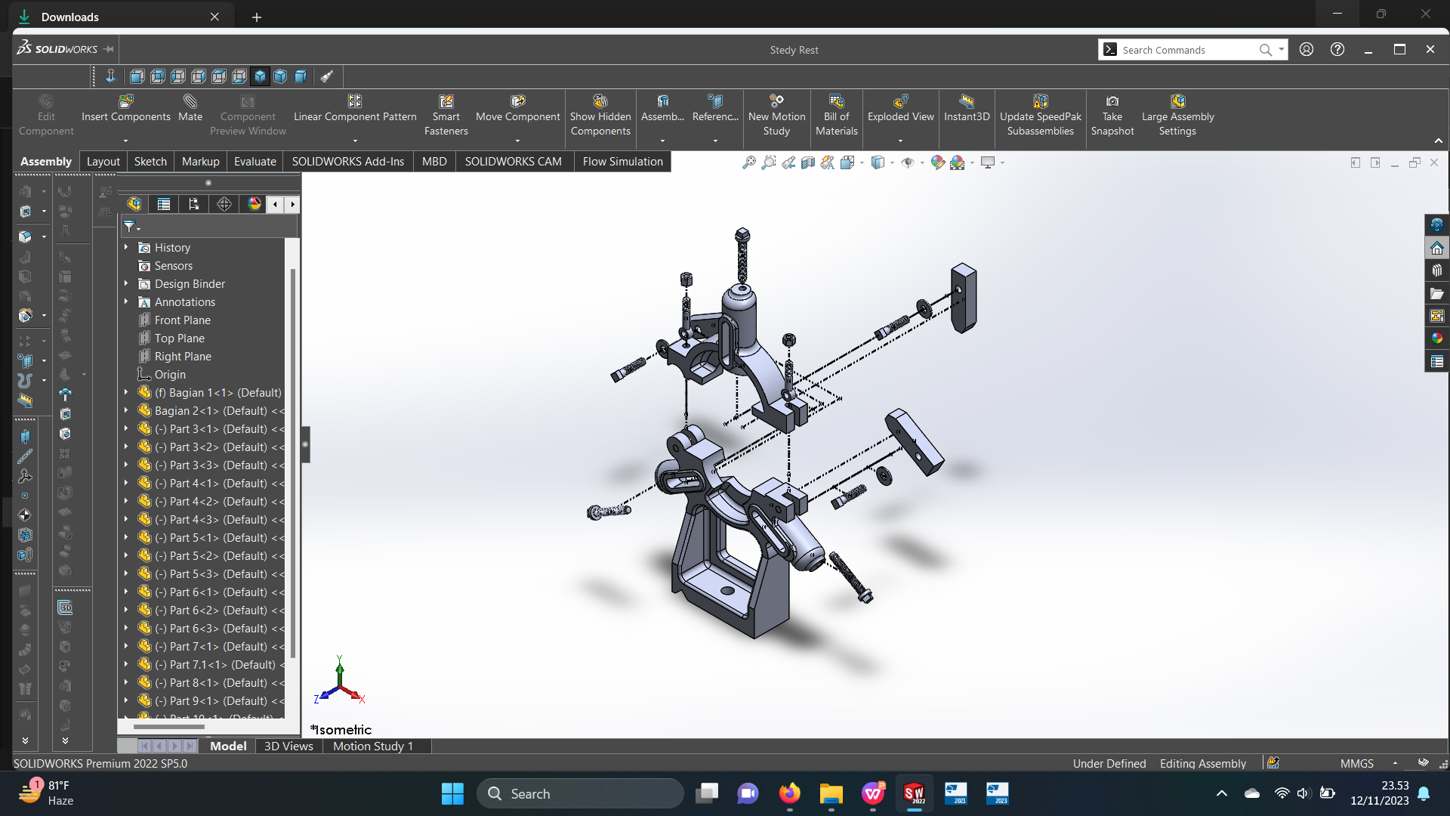1450x816 pixels.
Task: Open the Insert Components dropdown arrow
Action: [125, 141]
